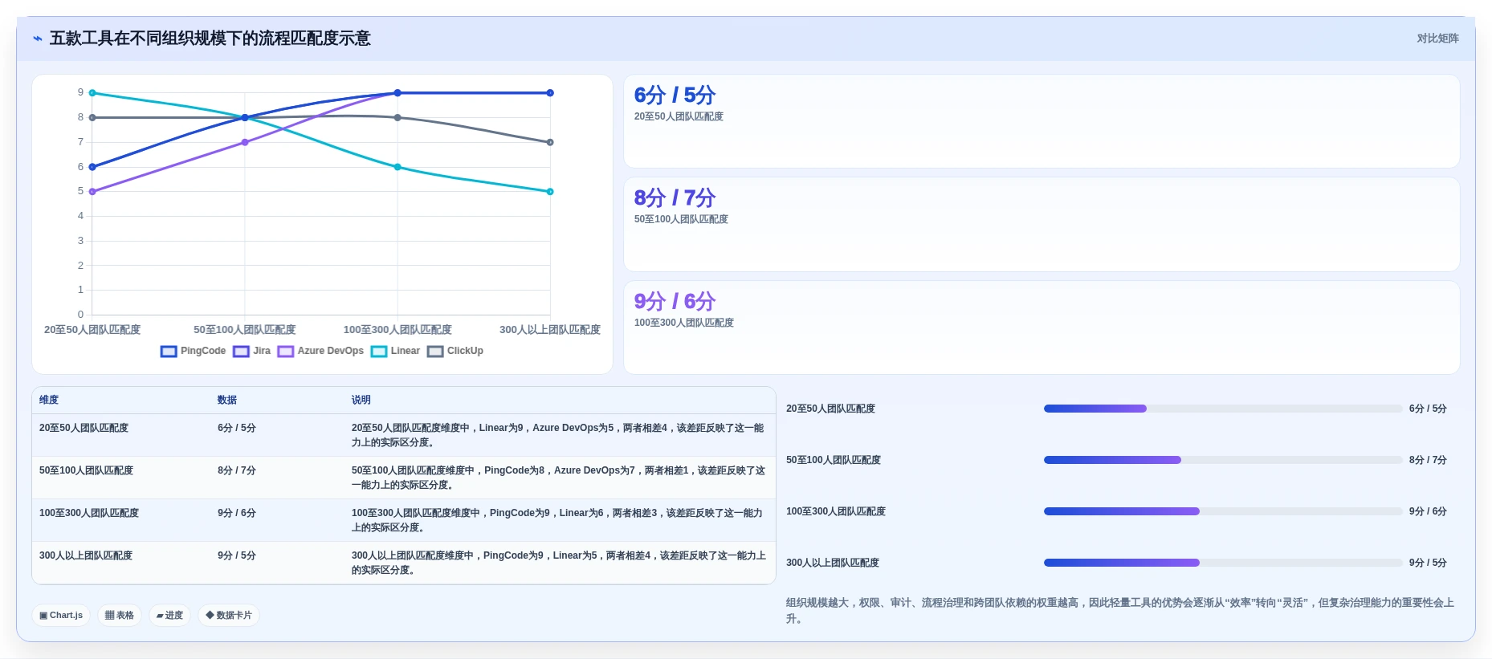The image size is (1492, 659).
Task: Click the 8分 / 7分 data card
Action: (1042, 224)
